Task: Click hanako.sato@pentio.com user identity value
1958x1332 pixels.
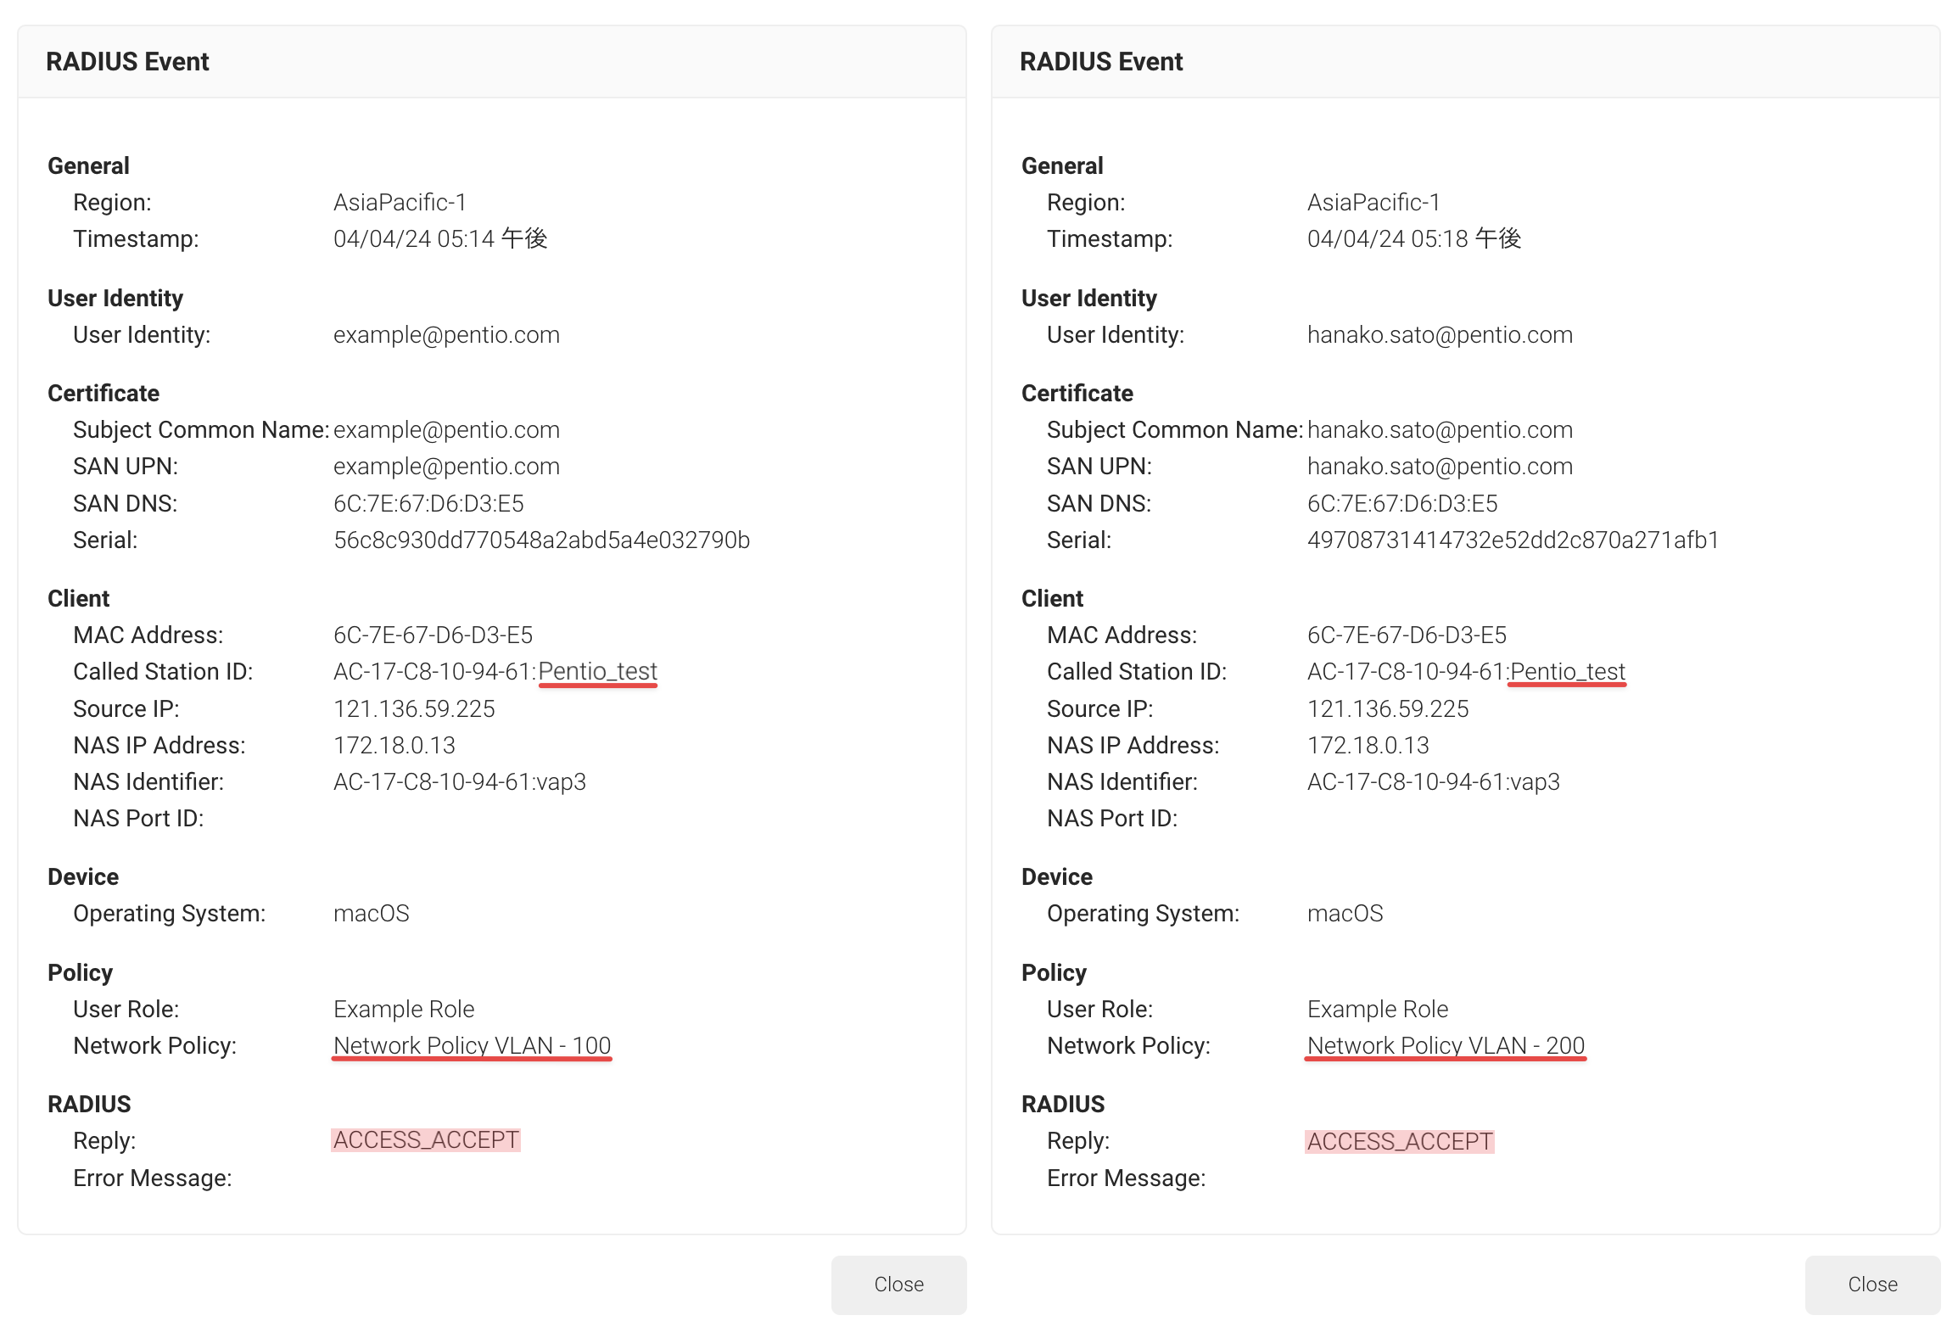Action: [x=1440, y=335]
